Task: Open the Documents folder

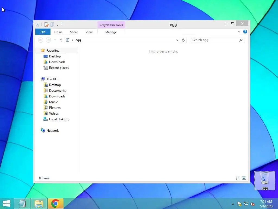Action: click(58, 91)
